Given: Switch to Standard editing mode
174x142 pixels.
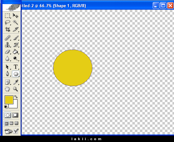Looking at the screenshot, I should 8,115.
